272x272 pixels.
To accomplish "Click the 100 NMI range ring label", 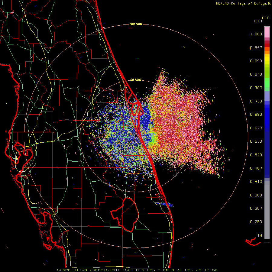I will [x=136, y=24].
